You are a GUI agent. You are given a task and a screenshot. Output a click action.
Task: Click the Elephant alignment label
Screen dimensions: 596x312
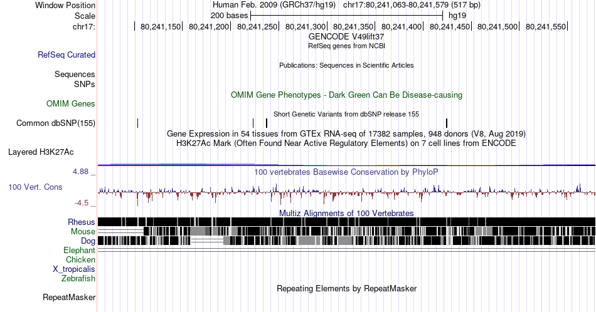[x=80, y=250]
